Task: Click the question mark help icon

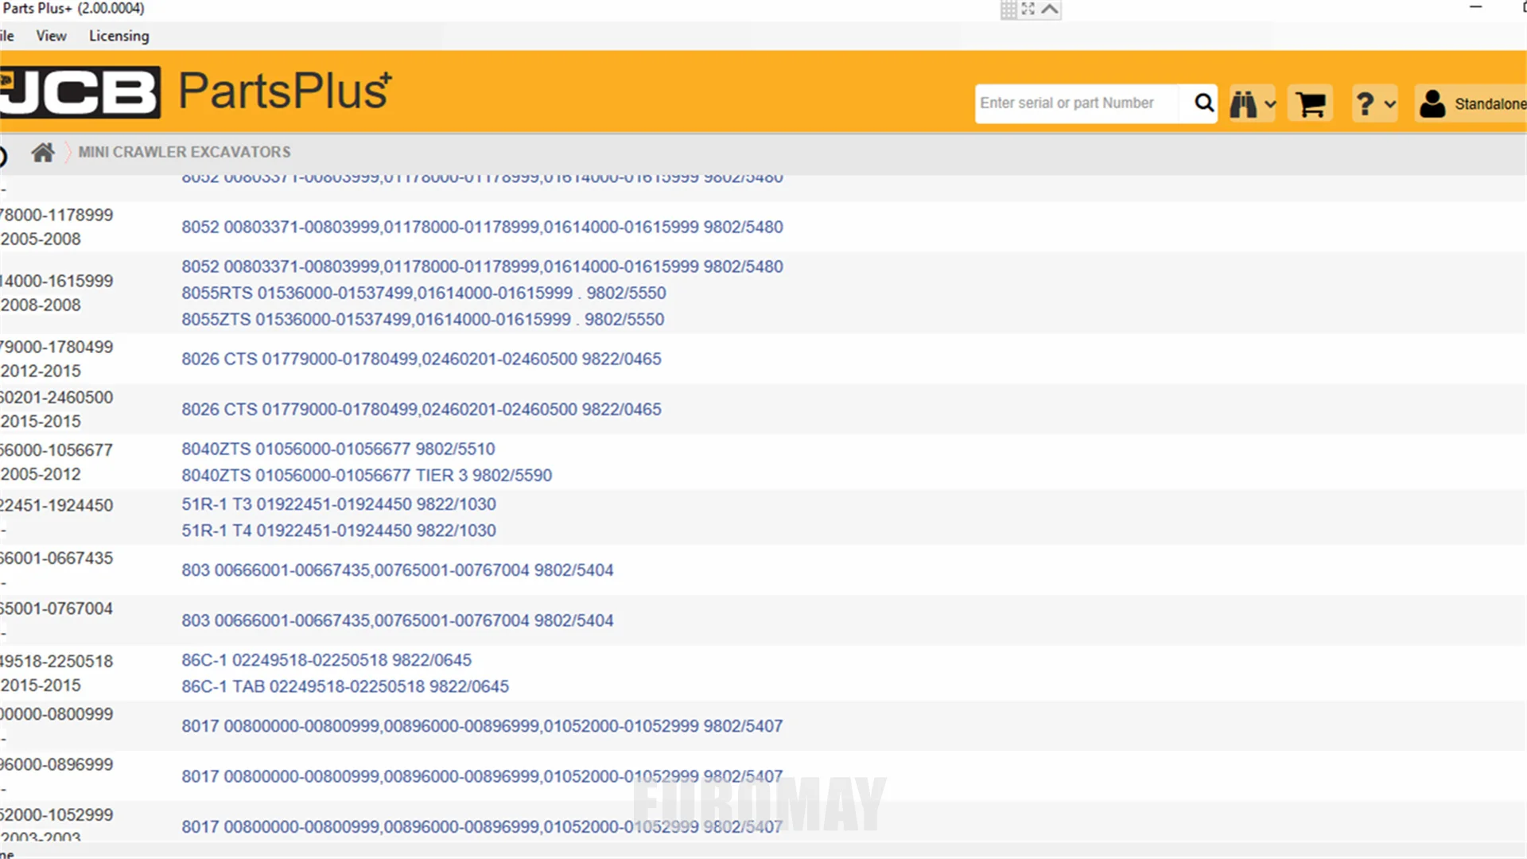Action: point(1366,104)
